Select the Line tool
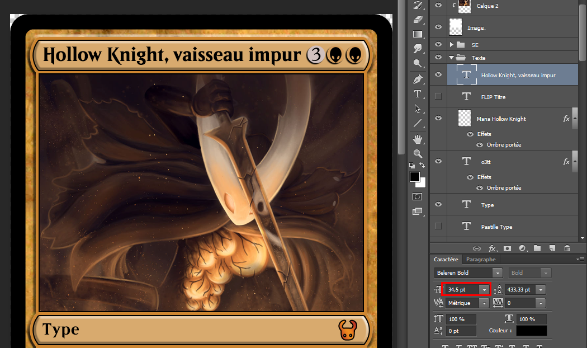The height and width of the screenshot is (348, 587). pos(418,123)
